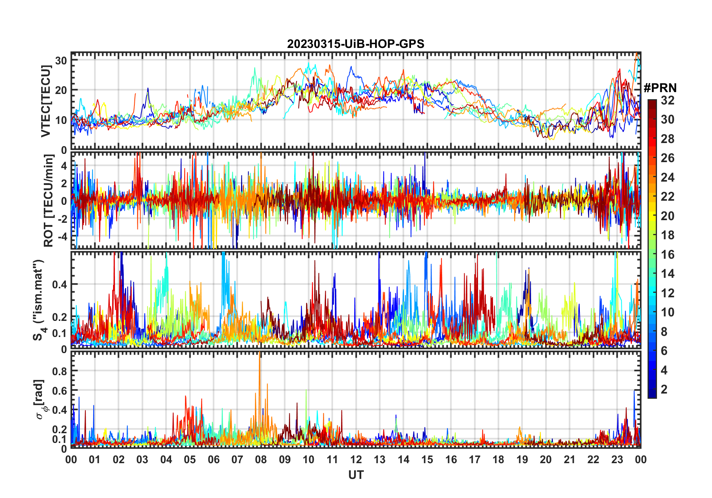Pick the dark red top of the PRN colorbar
The height and width of the screenshot is (498, 712).
pyautogui.click(x=652, y=104)
